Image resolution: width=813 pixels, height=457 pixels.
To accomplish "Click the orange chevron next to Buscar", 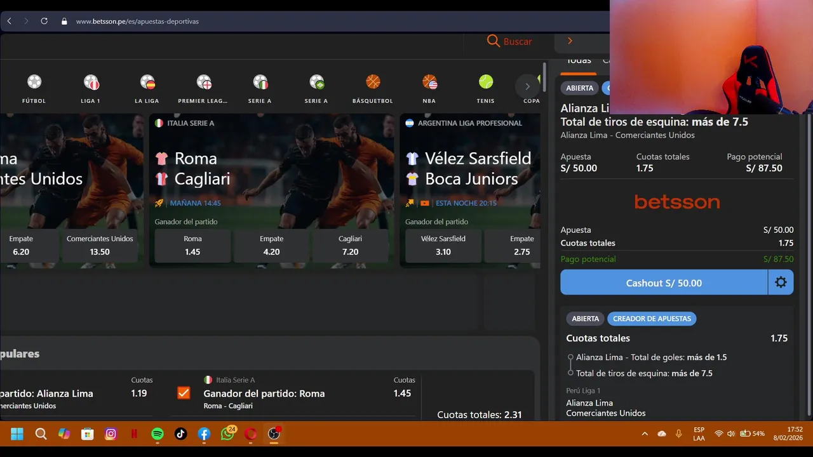I will (570, 41).
